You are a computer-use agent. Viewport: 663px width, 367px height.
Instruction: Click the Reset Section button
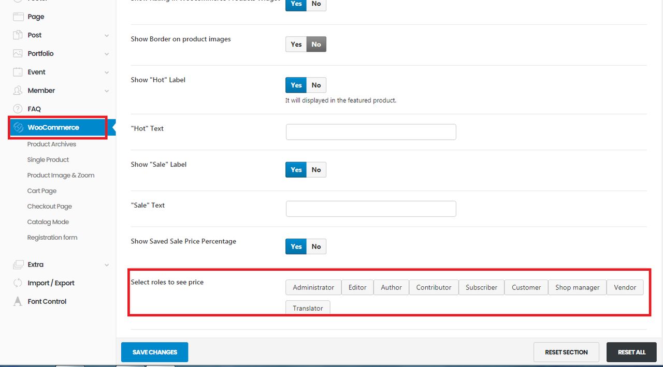[x=566, y=352]
